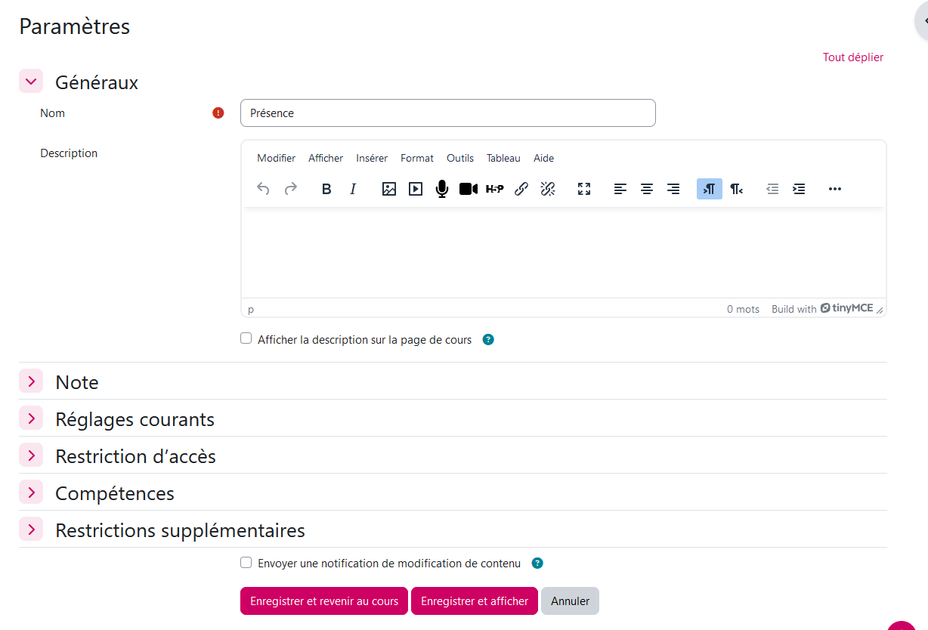Toggle bold formatting in the description editor

coord(326,189)
